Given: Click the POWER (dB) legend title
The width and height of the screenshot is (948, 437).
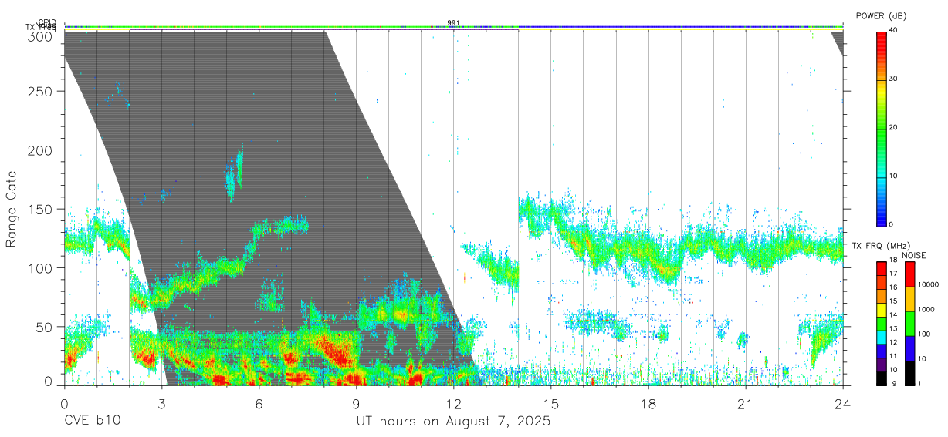Looking at the screenshot, I should (880, 15).
